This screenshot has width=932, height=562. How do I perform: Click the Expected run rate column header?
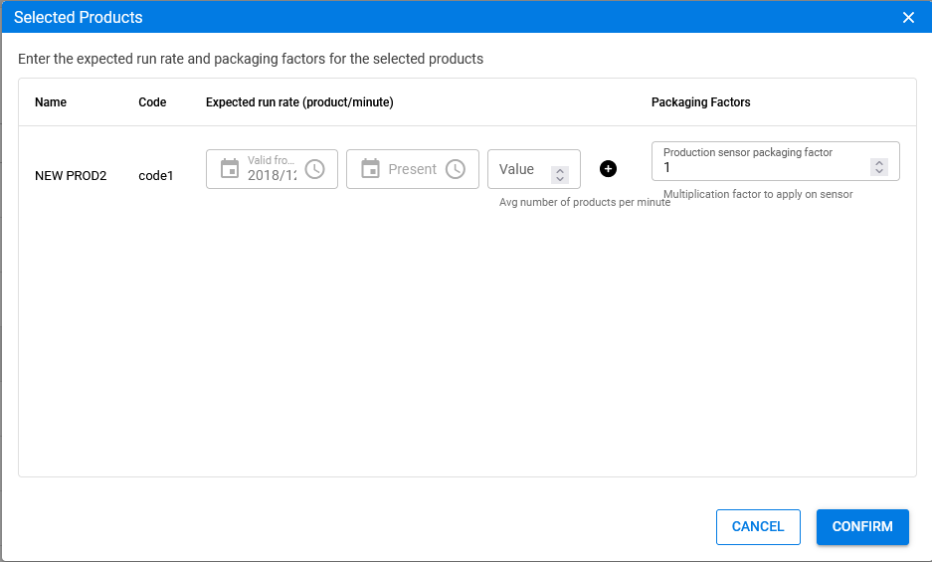[299, 102]
